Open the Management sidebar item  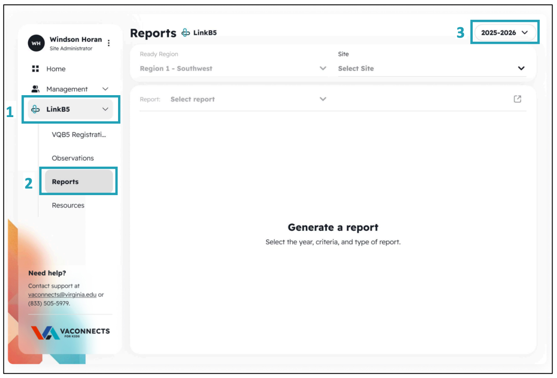(x=70, y=89)
